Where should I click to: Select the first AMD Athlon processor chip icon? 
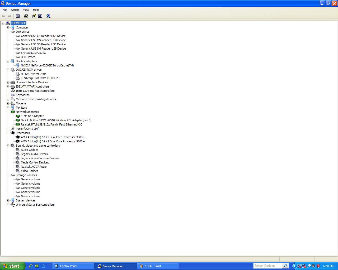[x=18, y=137]
